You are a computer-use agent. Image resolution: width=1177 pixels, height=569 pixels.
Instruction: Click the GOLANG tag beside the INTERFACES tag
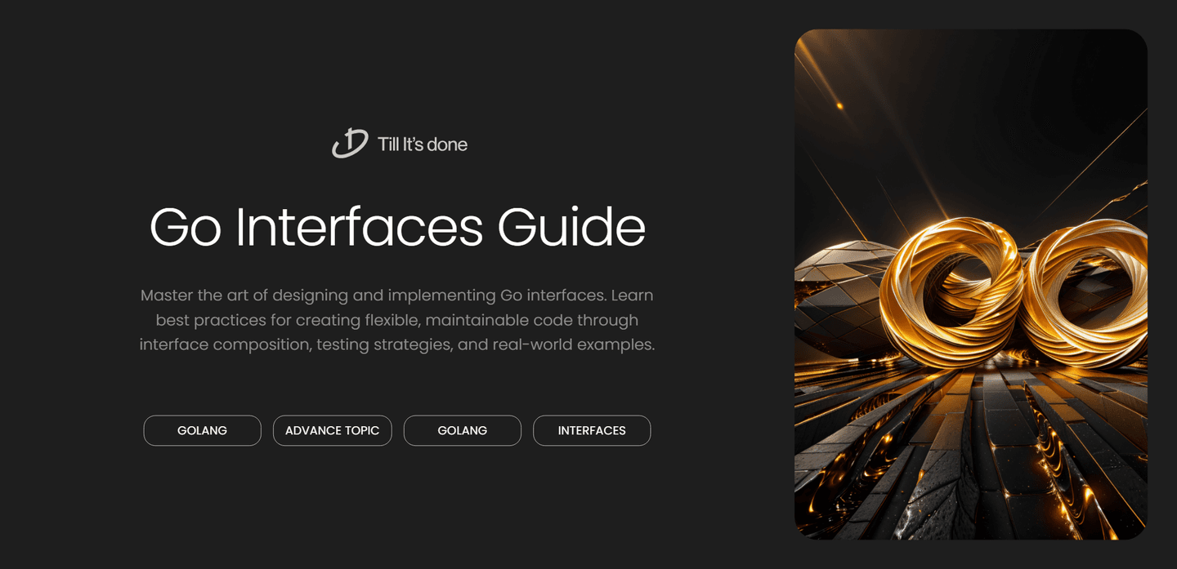(x=462, y=431)
